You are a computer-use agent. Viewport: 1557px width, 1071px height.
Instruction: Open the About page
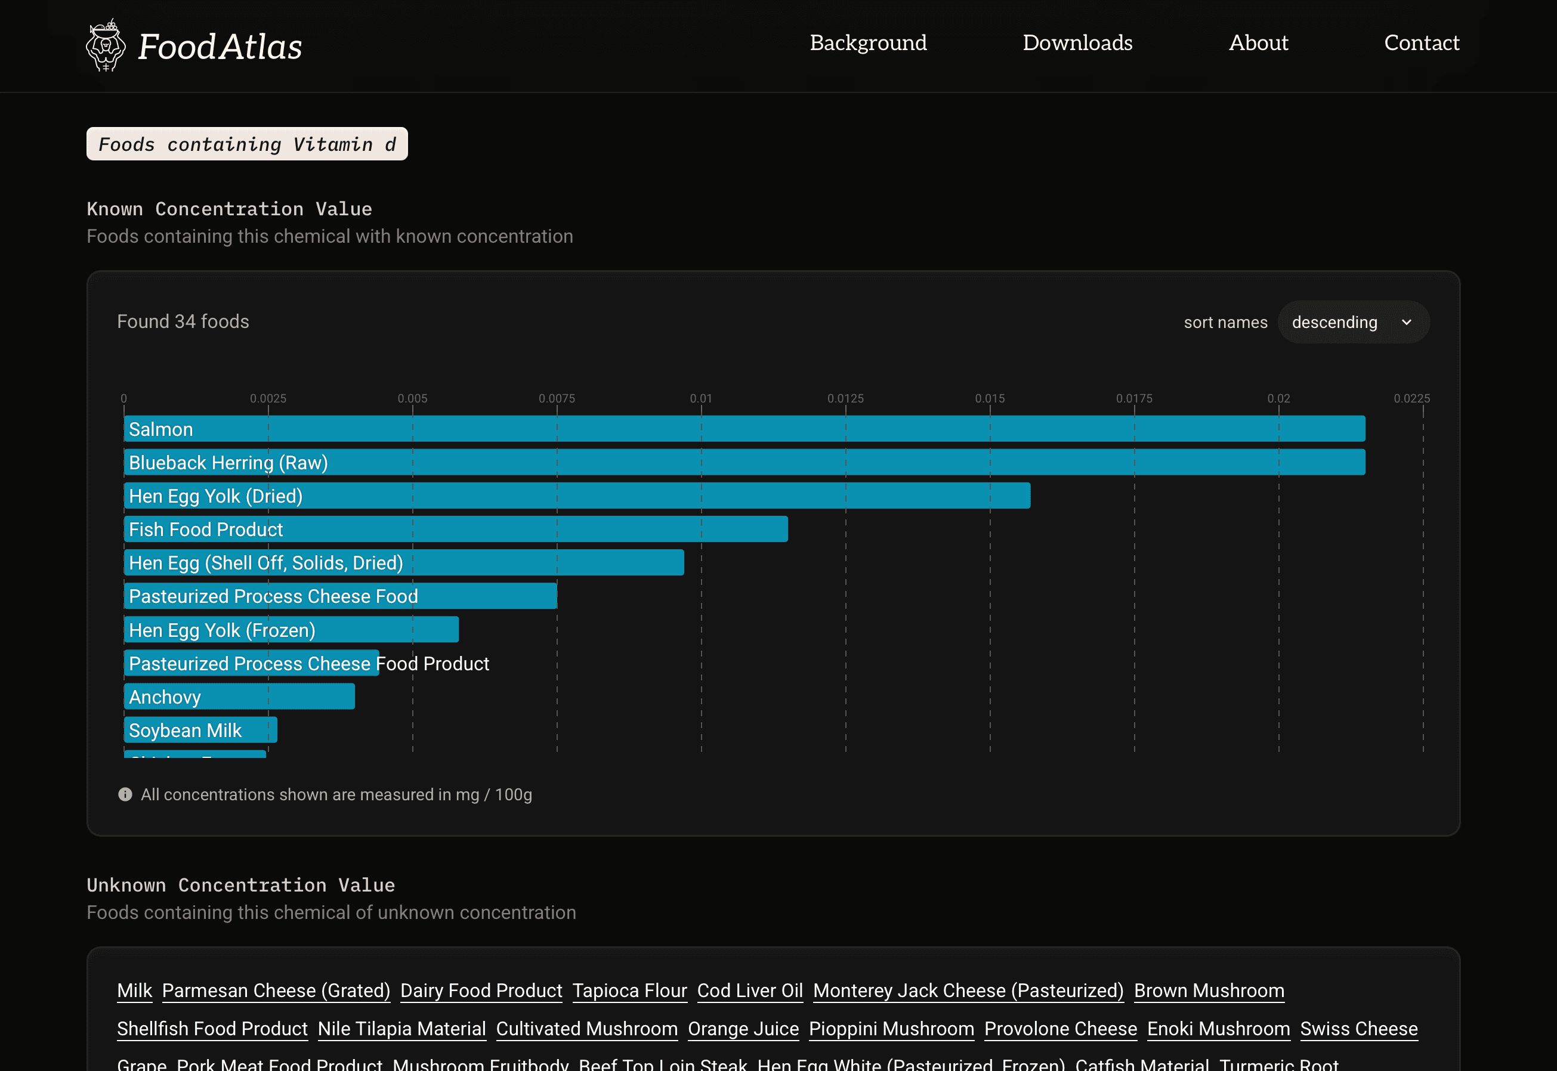click(1258, 43)
